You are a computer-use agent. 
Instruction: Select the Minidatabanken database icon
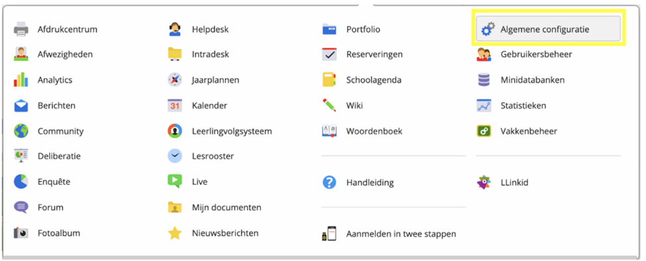pos(484,80)
